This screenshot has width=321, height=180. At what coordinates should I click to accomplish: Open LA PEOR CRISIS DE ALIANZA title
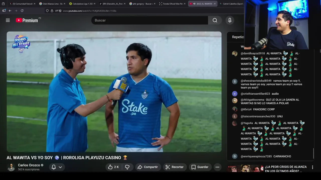pyautogui.click(x=286, y=169)
